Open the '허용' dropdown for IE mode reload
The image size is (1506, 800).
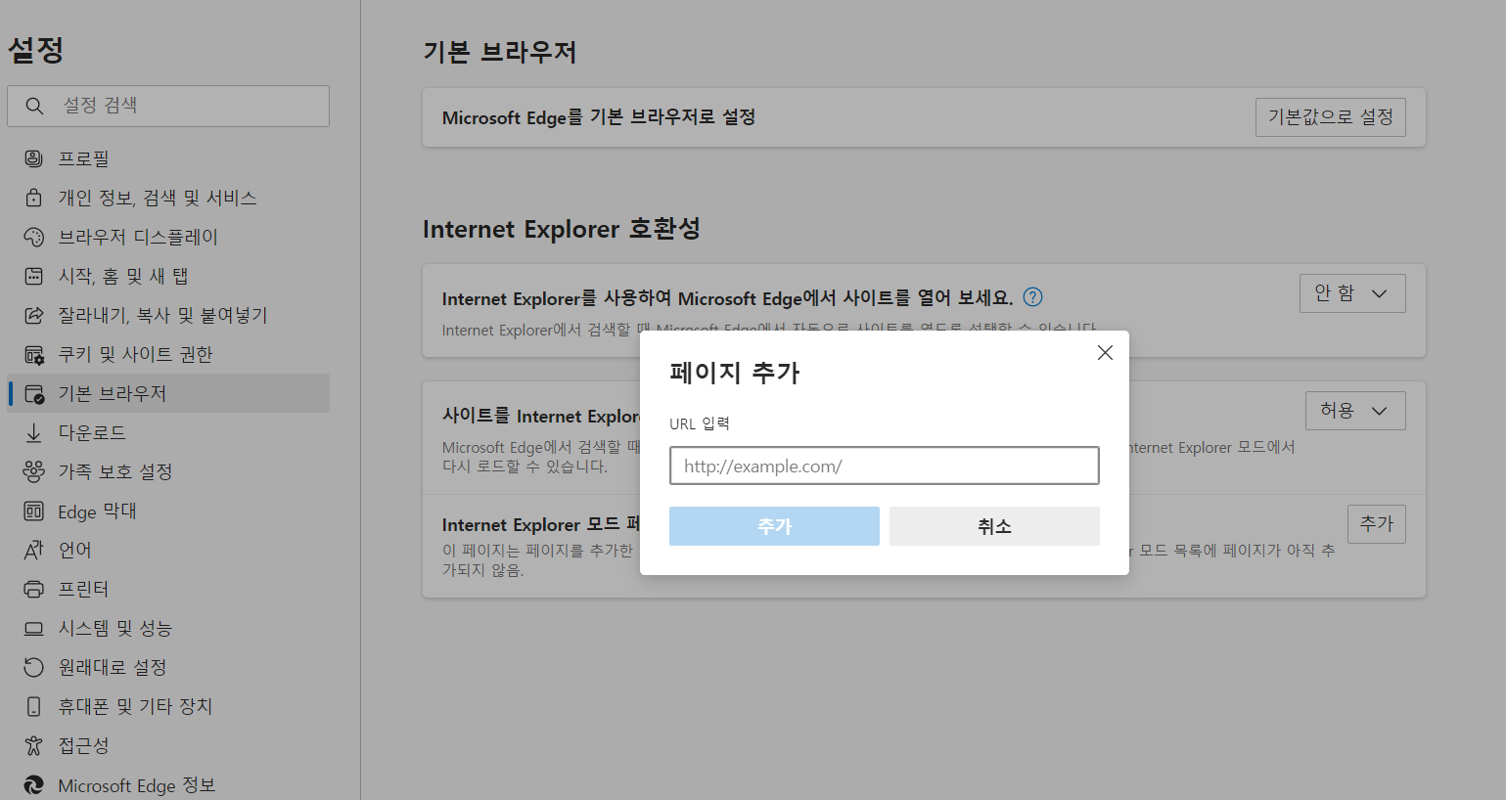(x=1355, y=411)
